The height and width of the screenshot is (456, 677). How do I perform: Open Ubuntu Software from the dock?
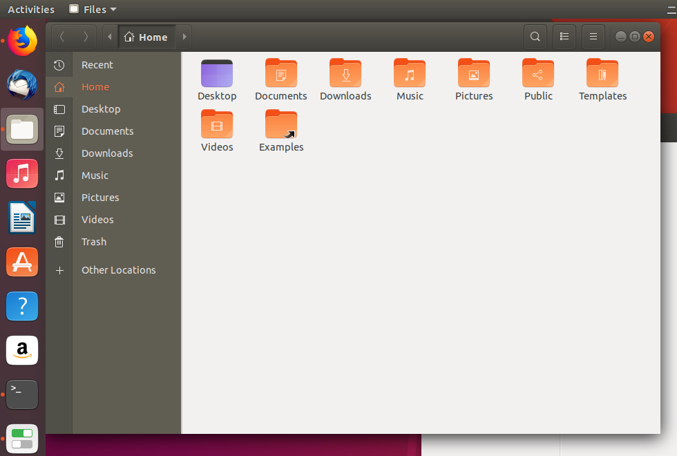click(22, 262)
